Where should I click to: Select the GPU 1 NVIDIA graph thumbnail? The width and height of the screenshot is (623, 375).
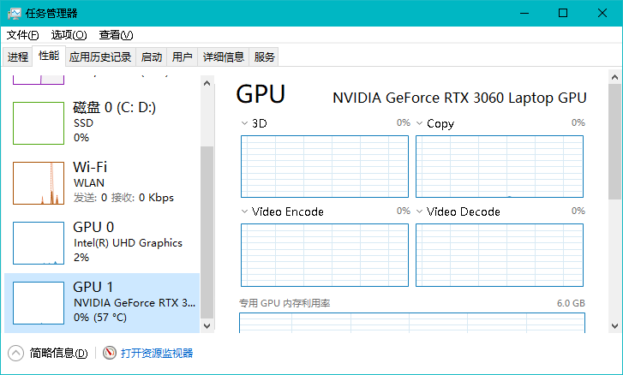tap(39, 302)
